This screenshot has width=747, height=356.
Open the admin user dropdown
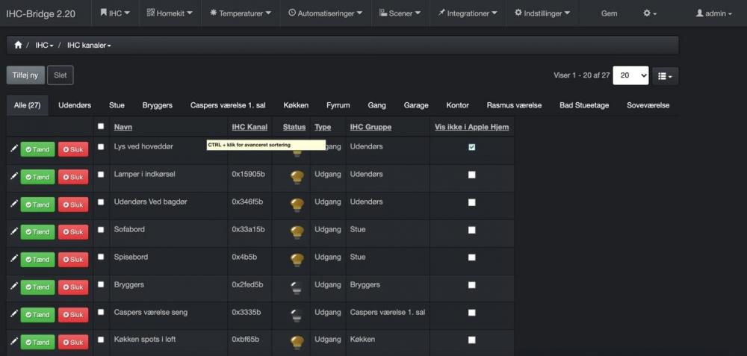click(713, 13)
